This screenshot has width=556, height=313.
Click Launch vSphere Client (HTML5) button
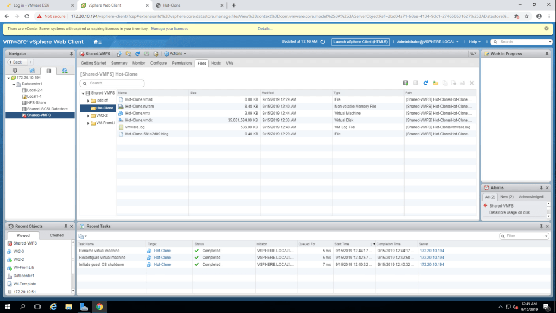pyautogui.click(x=361, y=42)
